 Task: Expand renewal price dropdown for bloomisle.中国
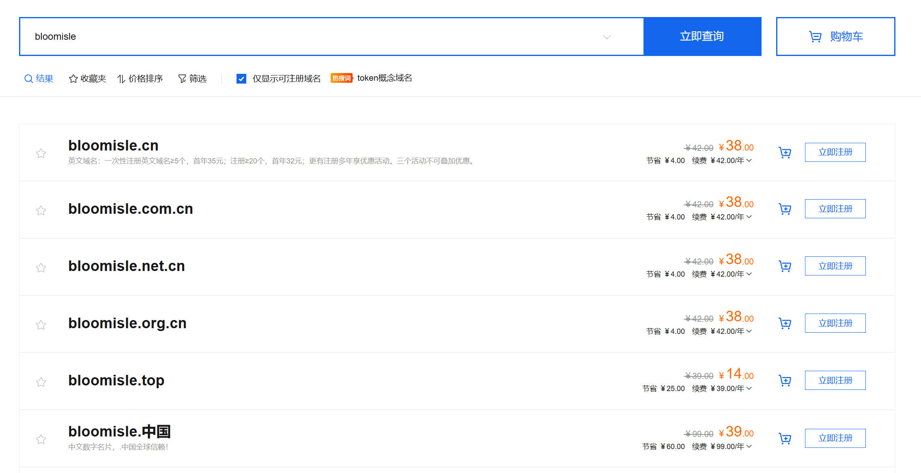click(x=749, y=446)
